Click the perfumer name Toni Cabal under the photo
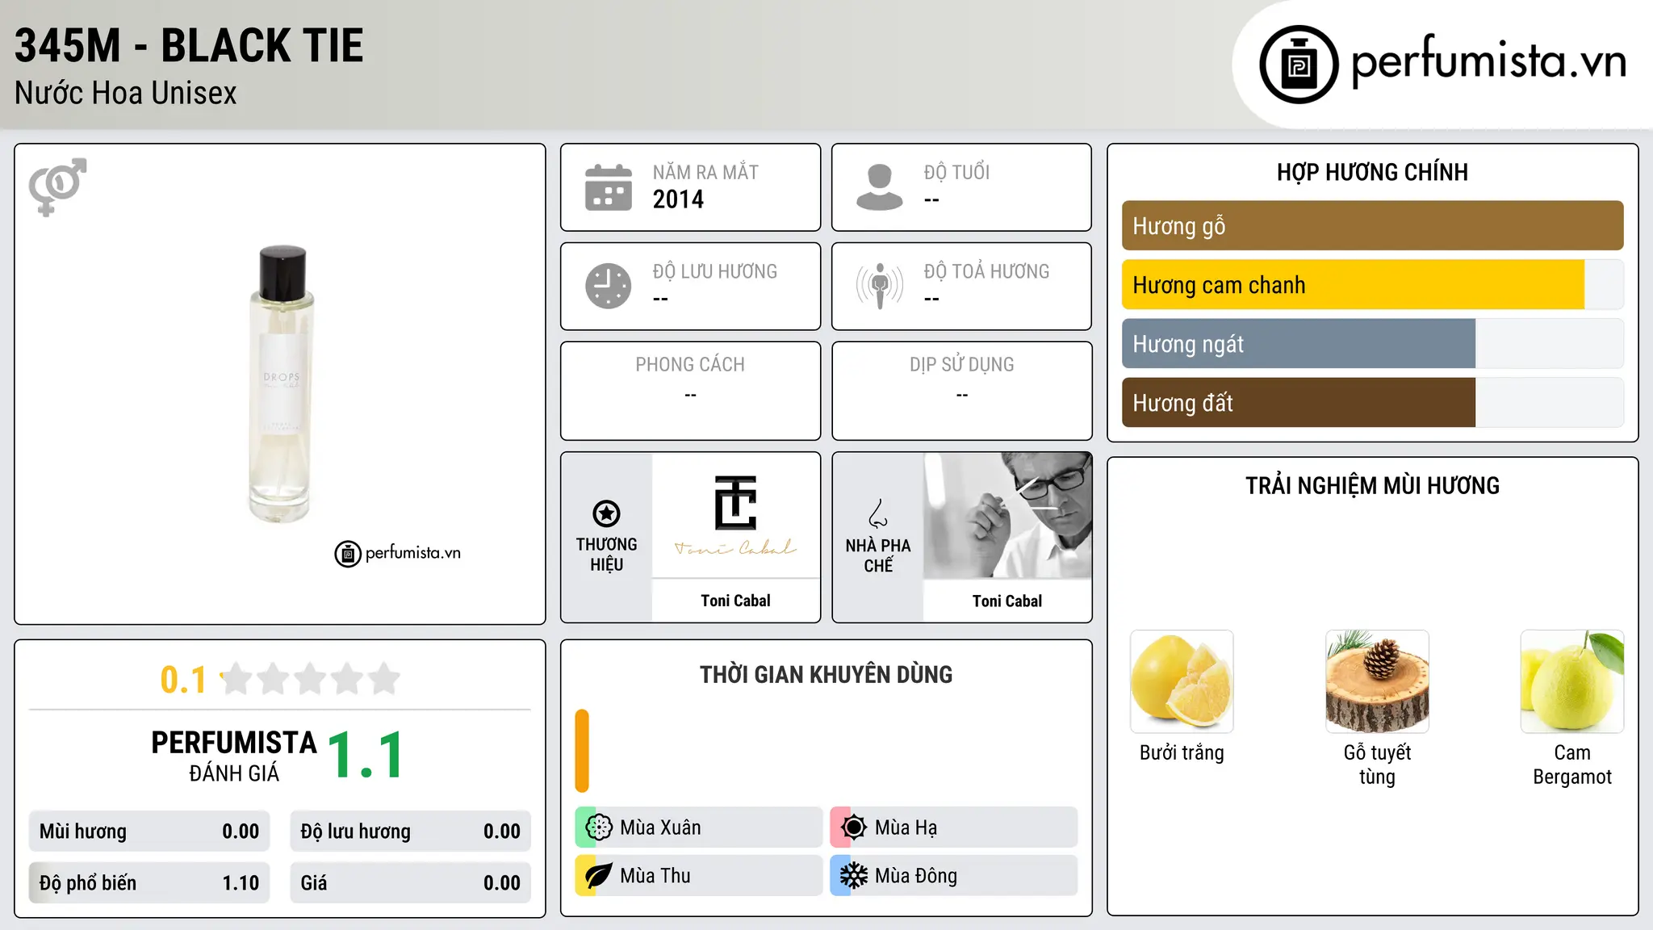 [1007, 601]
